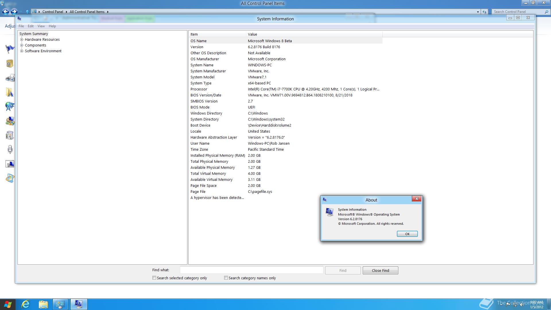Select the Page File C:\pagefile.sys row
This screenshot has width=551, height=310.
point(286,191)
